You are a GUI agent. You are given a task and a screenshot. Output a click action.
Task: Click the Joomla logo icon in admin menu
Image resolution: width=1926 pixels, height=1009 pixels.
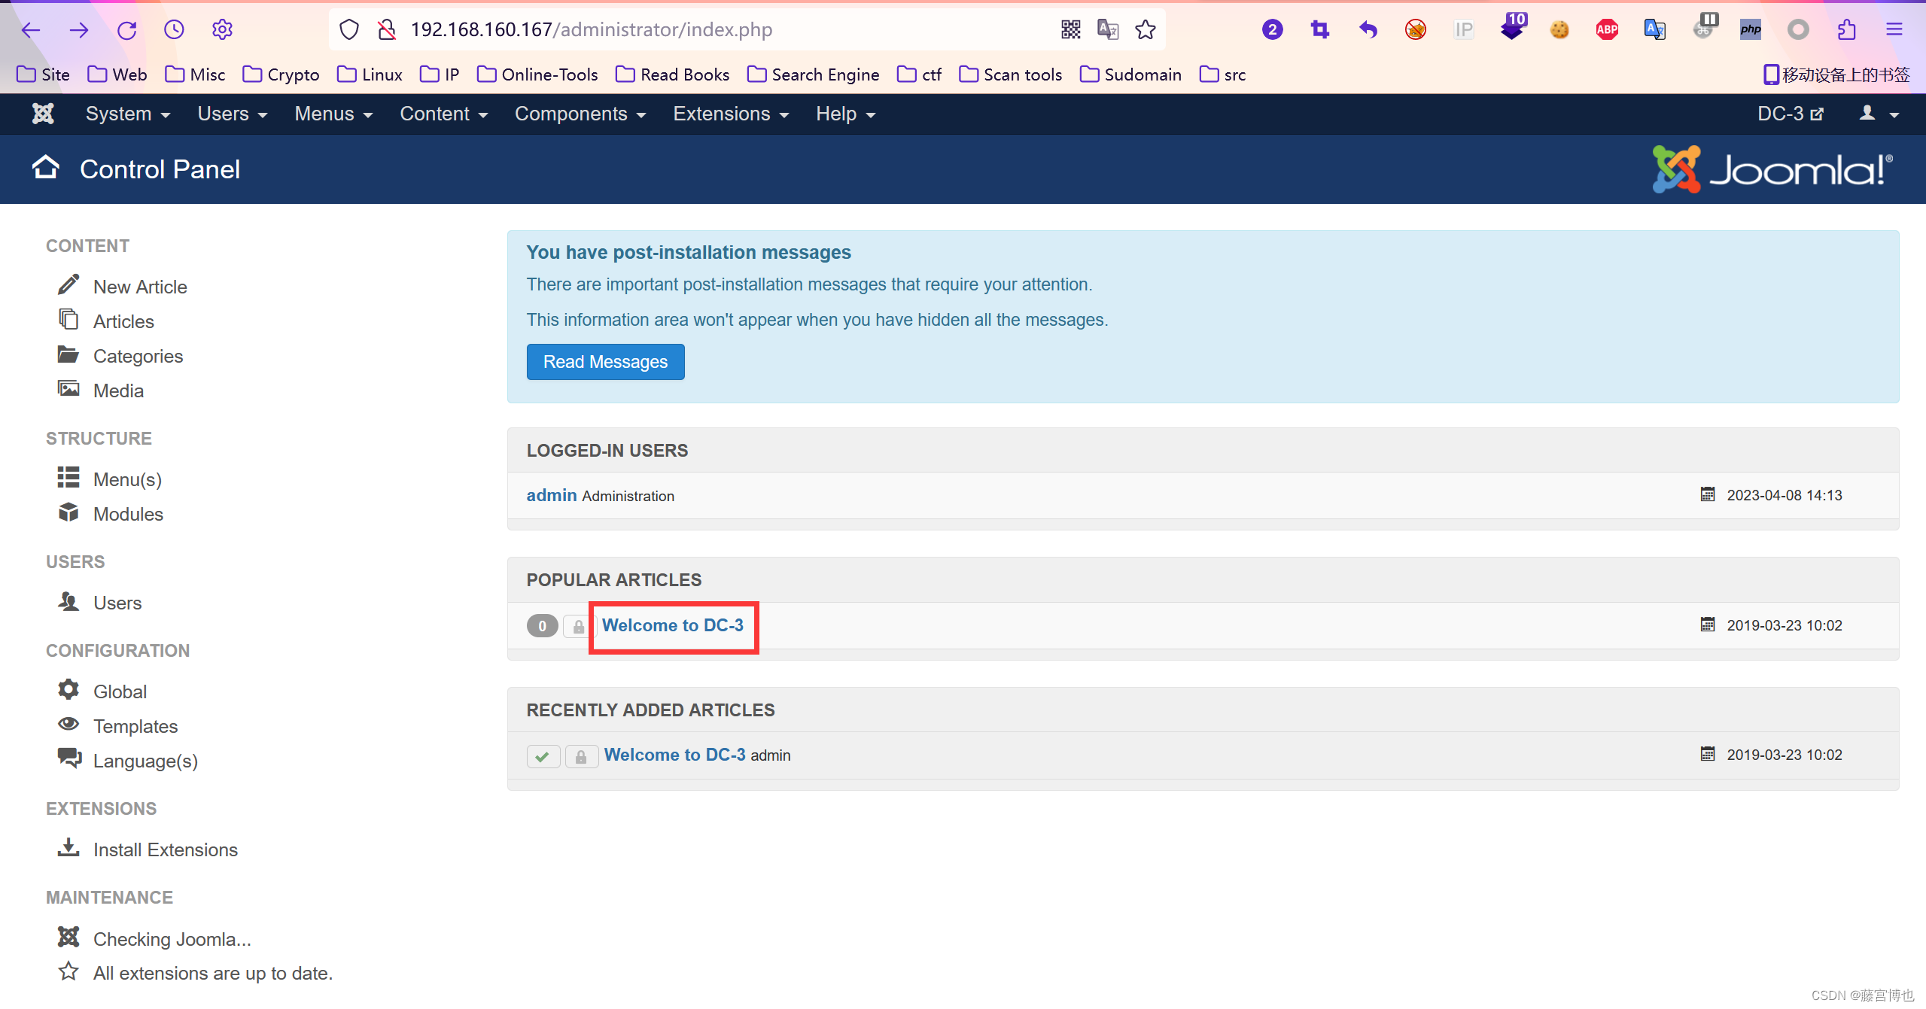pos(43,114)
